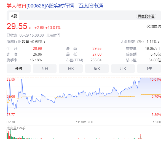Click the 09:30 opening time label
The height and width of the screenshot is (142, 166).
(11, 122)
